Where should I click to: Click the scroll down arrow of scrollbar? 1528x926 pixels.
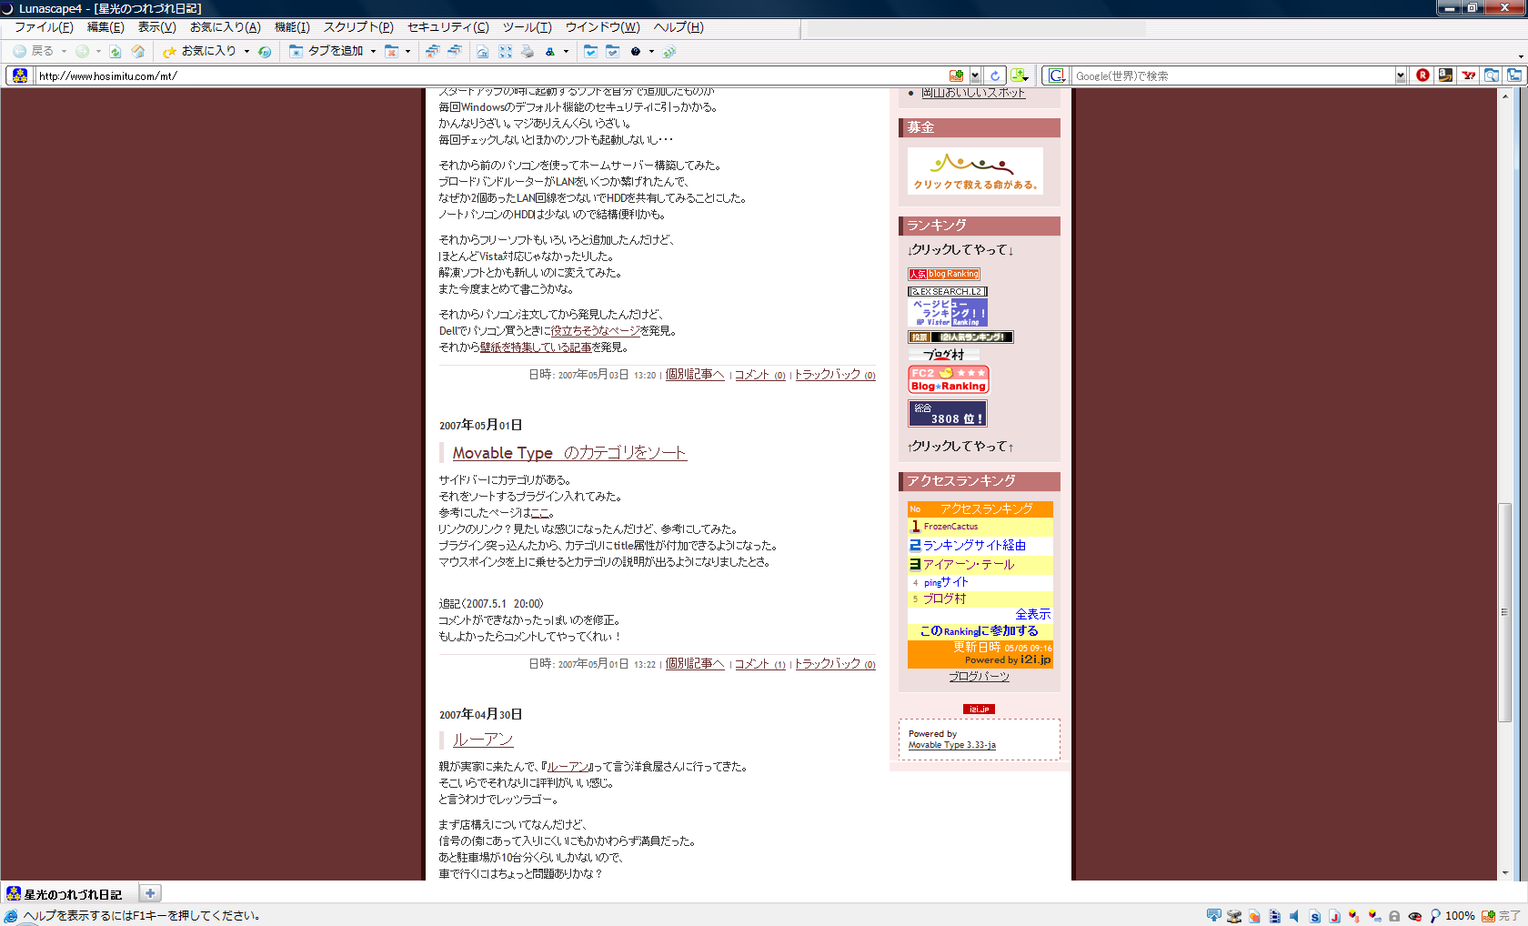[1505, 873]
